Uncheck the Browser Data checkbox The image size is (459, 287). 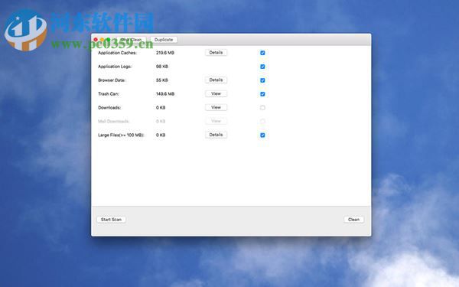[262, 80]
